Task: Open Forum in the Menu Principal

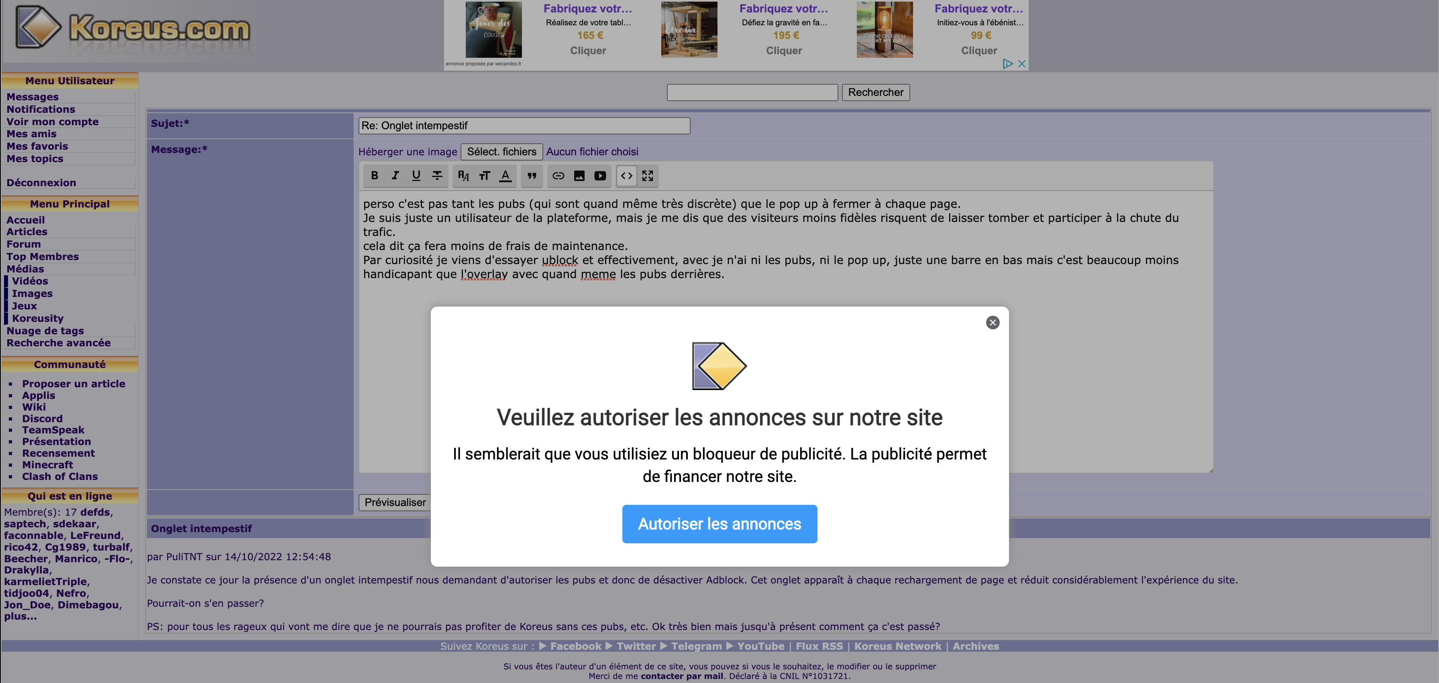Action: pyautogui.click(x=23, y=244)
